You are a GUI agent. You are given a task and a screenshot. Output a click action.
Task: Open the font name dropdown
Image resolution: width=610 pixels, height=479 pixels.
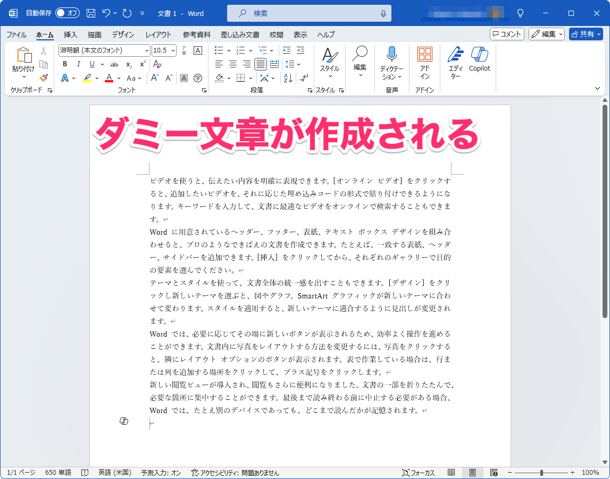pos(147,50)
